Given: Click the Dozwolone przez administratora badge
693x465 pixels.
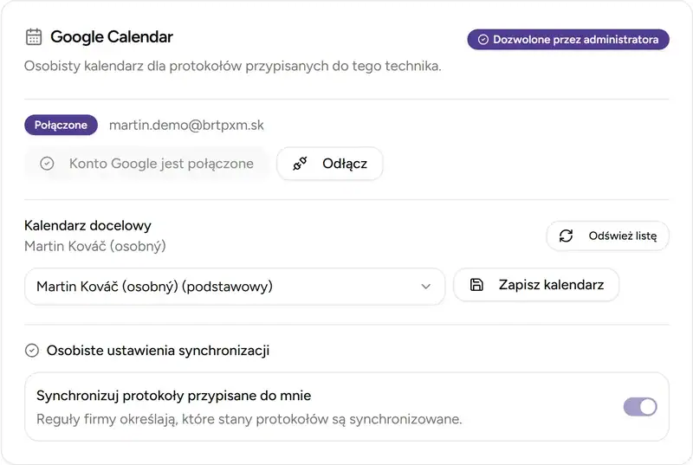Looking at the screenshot, I should tap(568, 40).
